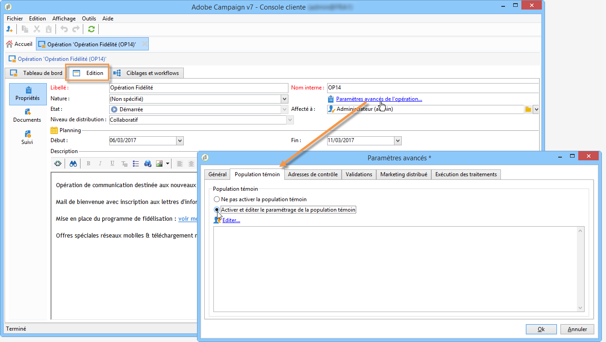Apply underline formatting in the description editor
This screenshot has width=606, height=342.
point(112,164)
